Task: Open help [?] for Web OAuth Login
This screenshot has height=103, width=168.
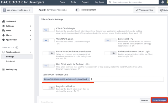Action: 58,44
